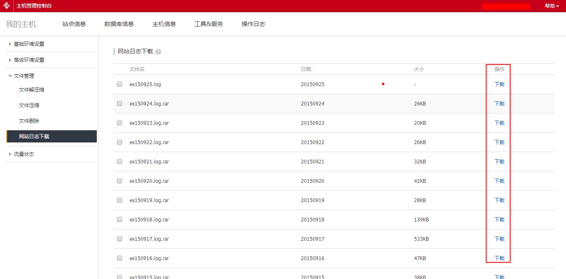This screenshot has height=279, width=566.
Task: Collapse the 文件管理 section
Action: tap(24, 76)
